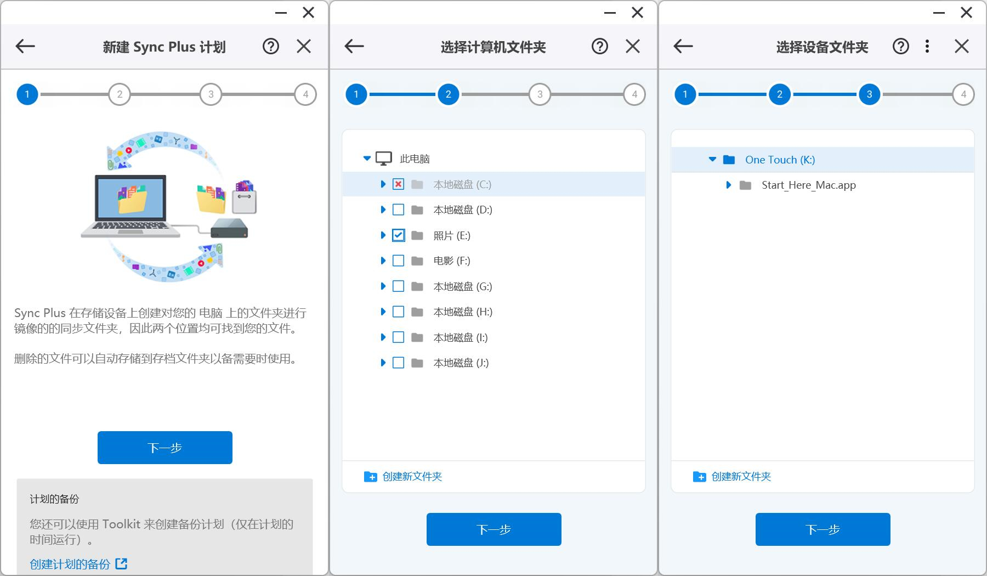Select the Start_Here_Mac.app row
This screenshot has width=987, height=576.
[x=807, y=185]
